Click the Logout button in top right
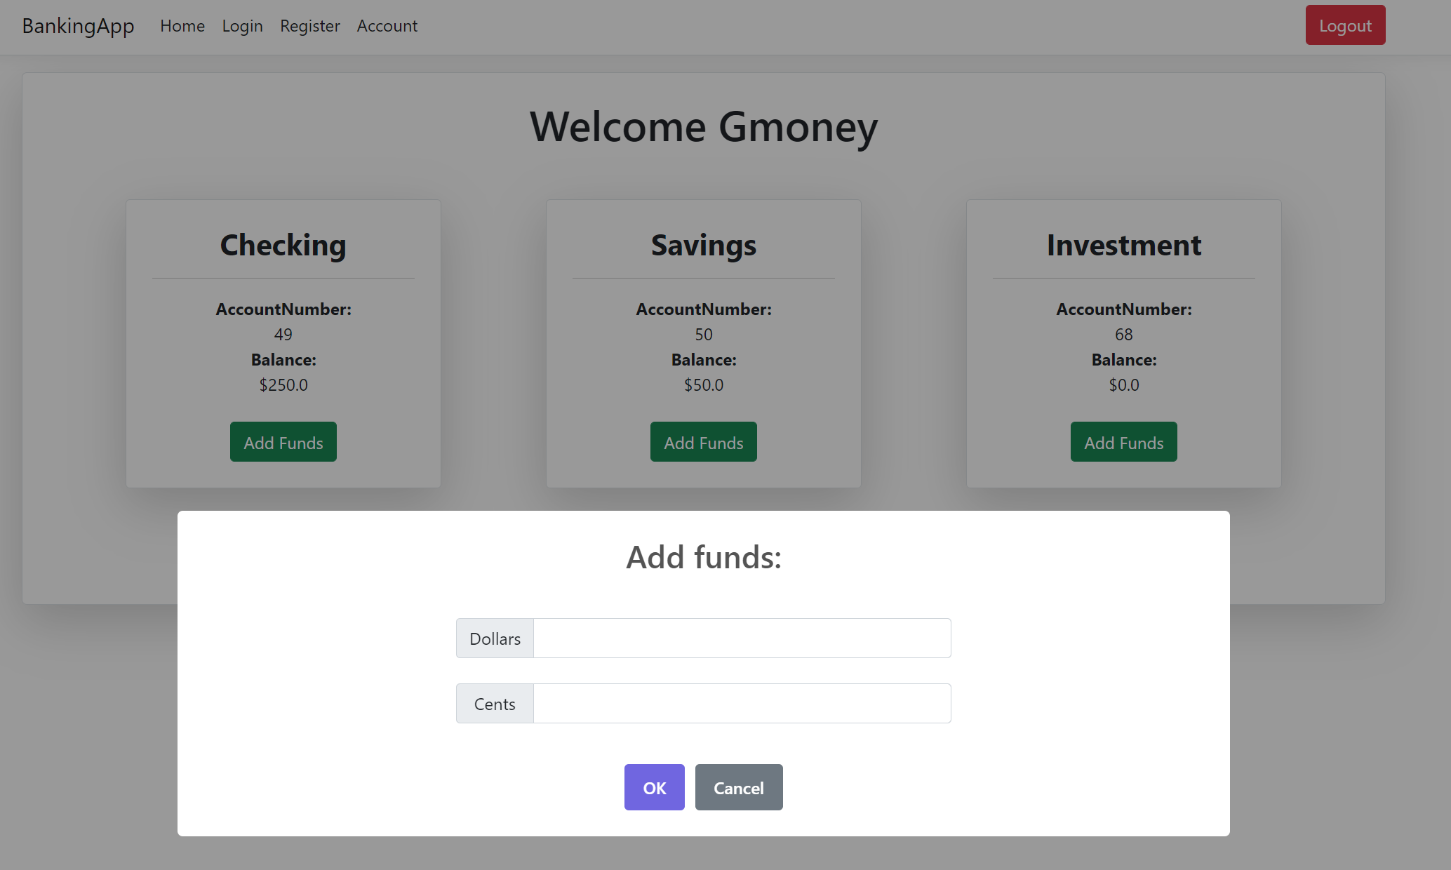Image resolution: width=1451 pixels, height=870 pixels. coord(1344,25)
